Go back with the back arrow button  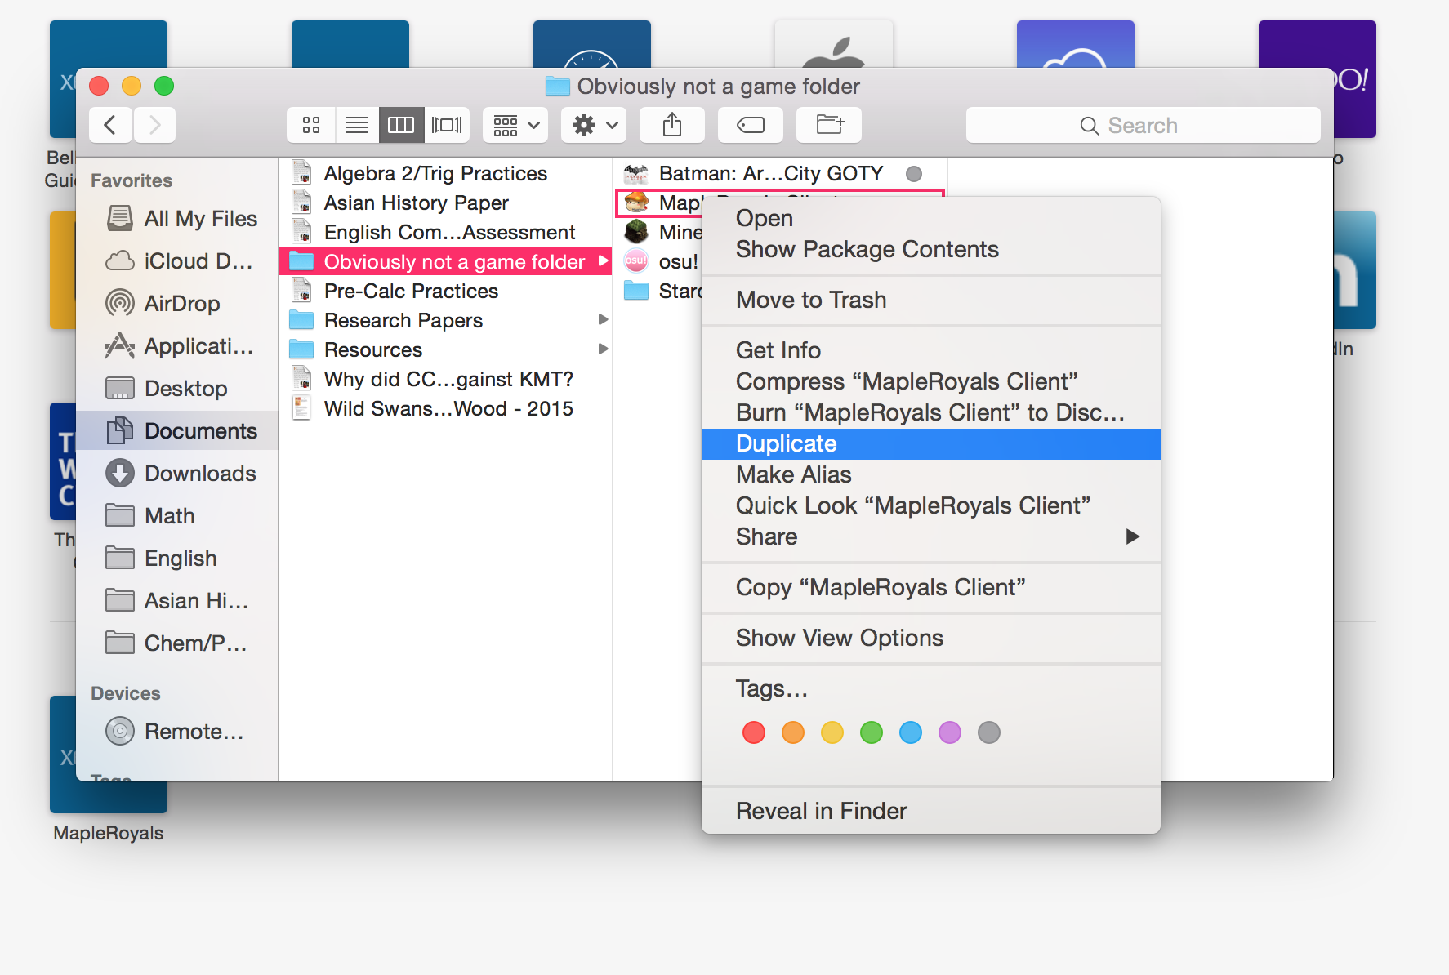tap(111, 125)
